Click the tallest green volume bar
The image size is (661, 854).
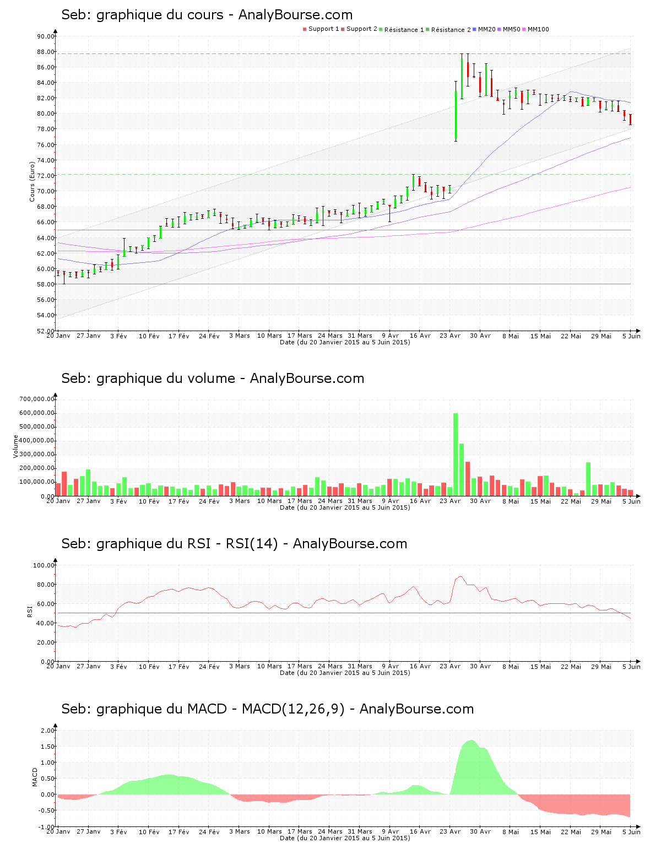tap(456, 454)
